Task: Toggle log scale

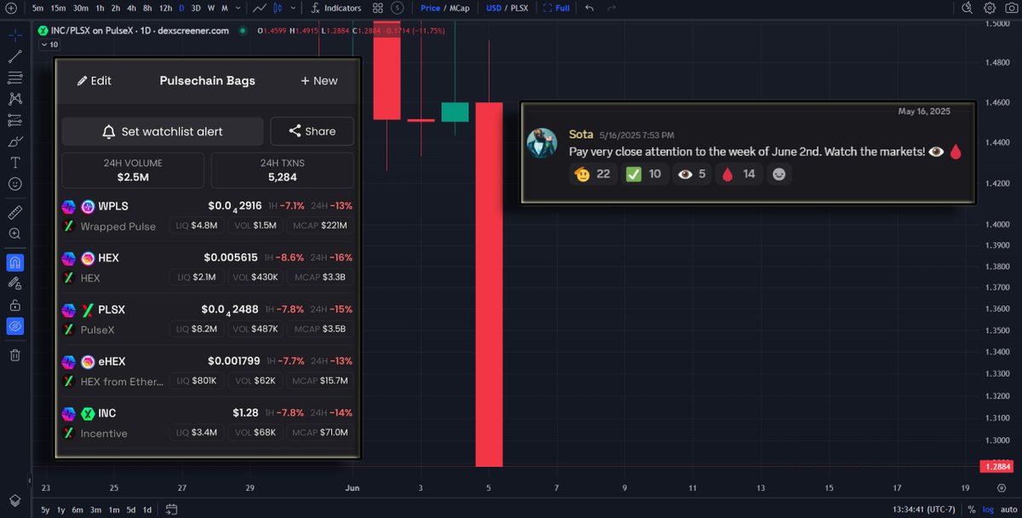Action: point(987,509)
